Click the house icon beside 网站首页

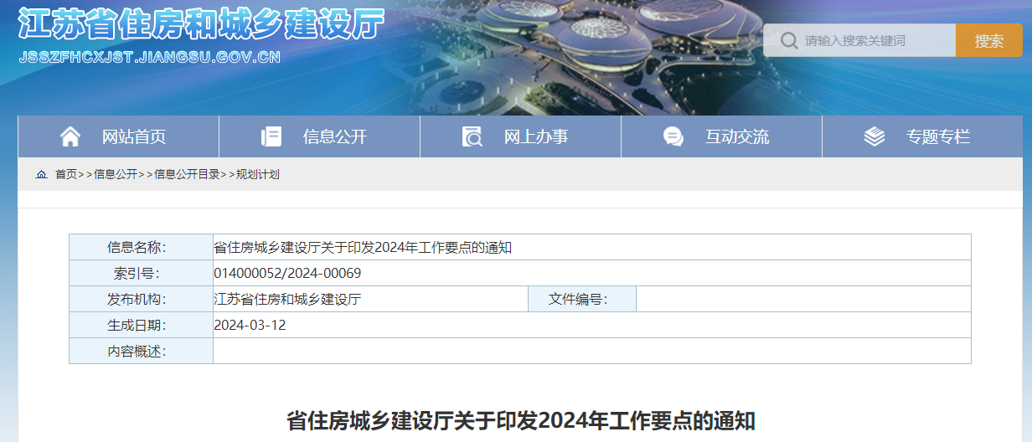(x=70, y=136)
